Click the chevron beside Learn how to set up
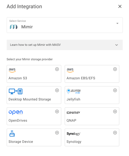129x156 pixels. pos(117,45)
